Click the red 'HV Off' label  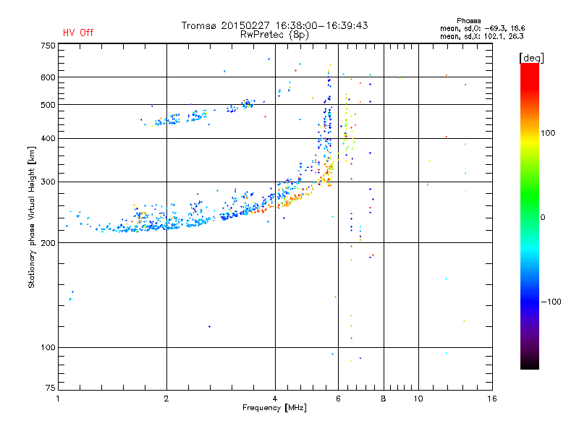coord(78,33)
